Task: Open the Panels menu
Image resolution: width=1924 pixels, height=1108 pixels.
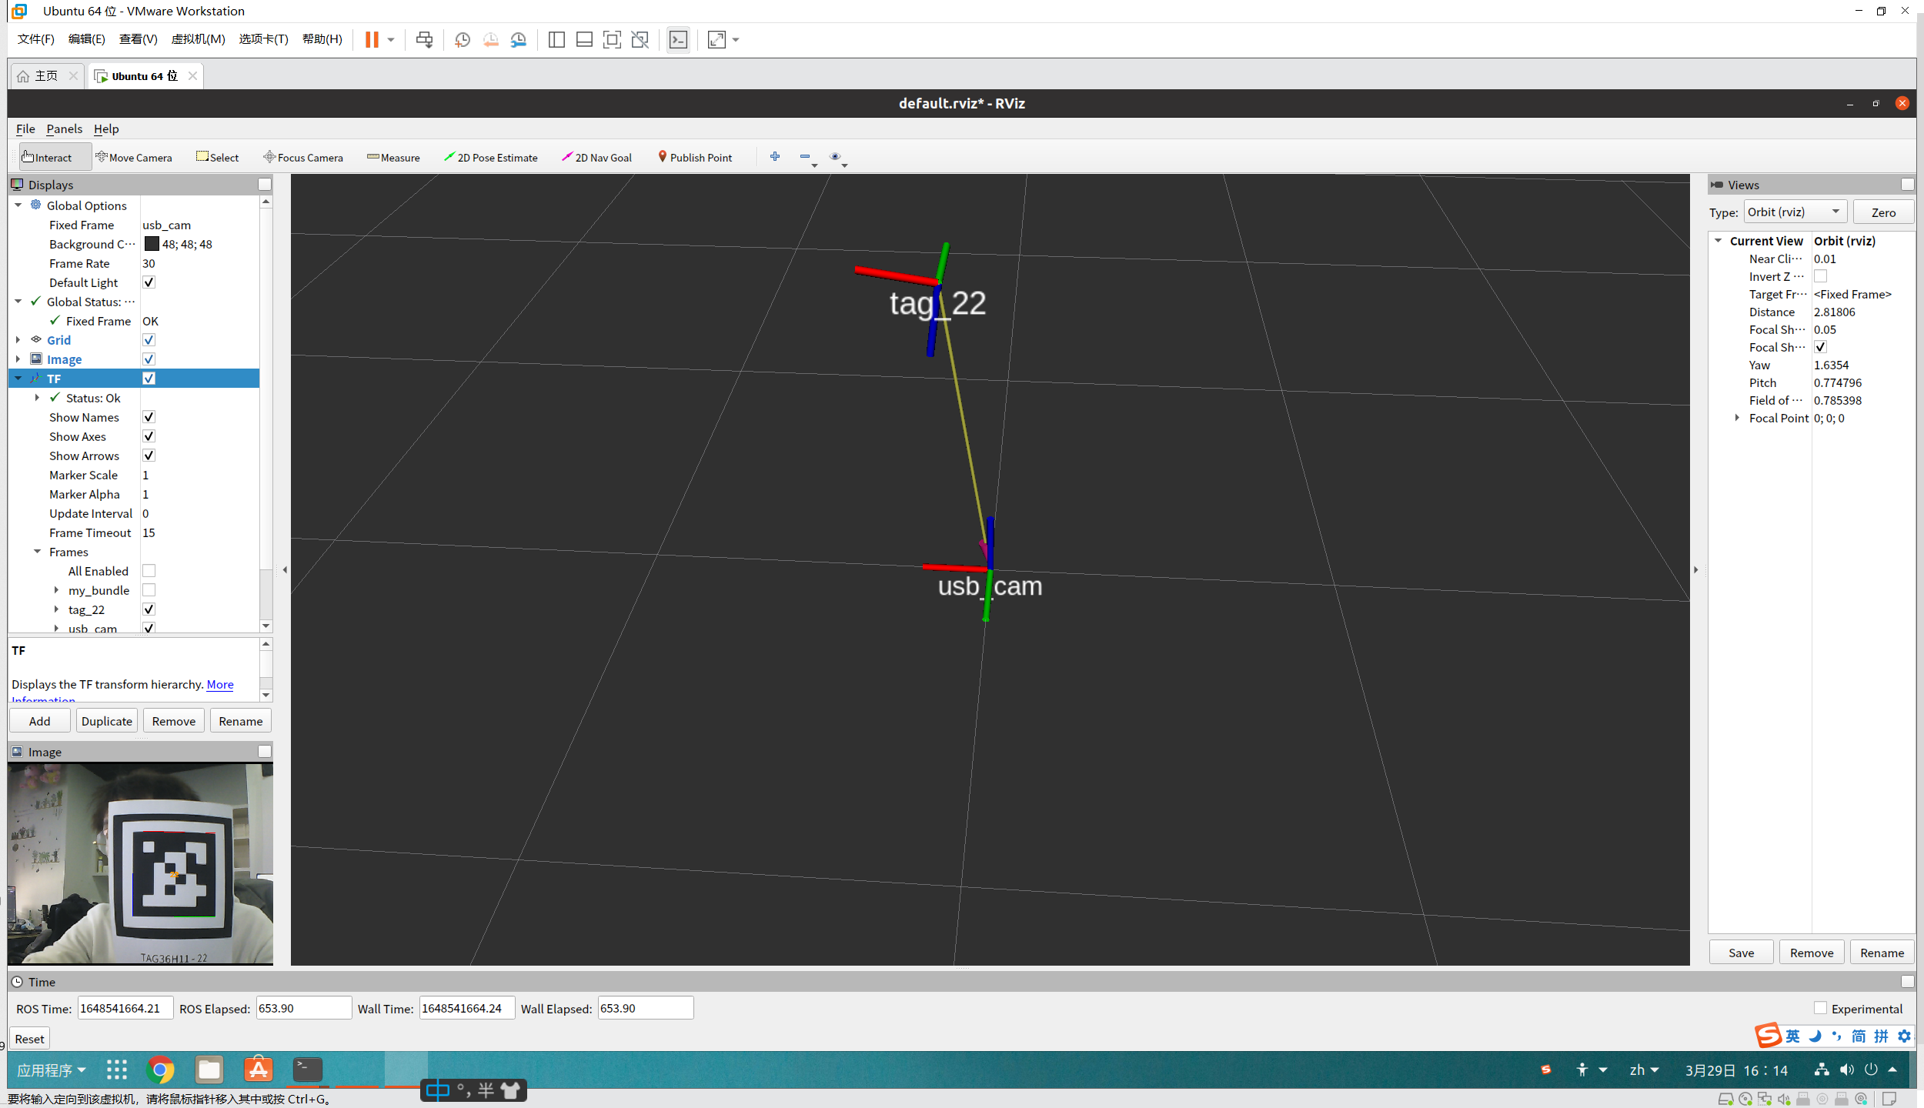Action: point(64,128)
